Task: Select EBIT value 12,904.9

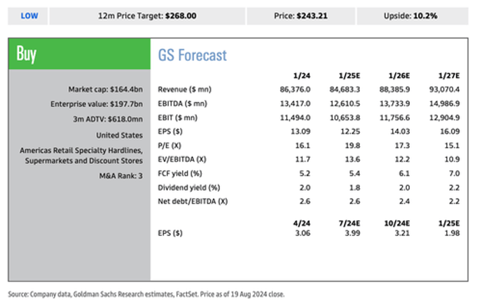Action: pos(444,118)
